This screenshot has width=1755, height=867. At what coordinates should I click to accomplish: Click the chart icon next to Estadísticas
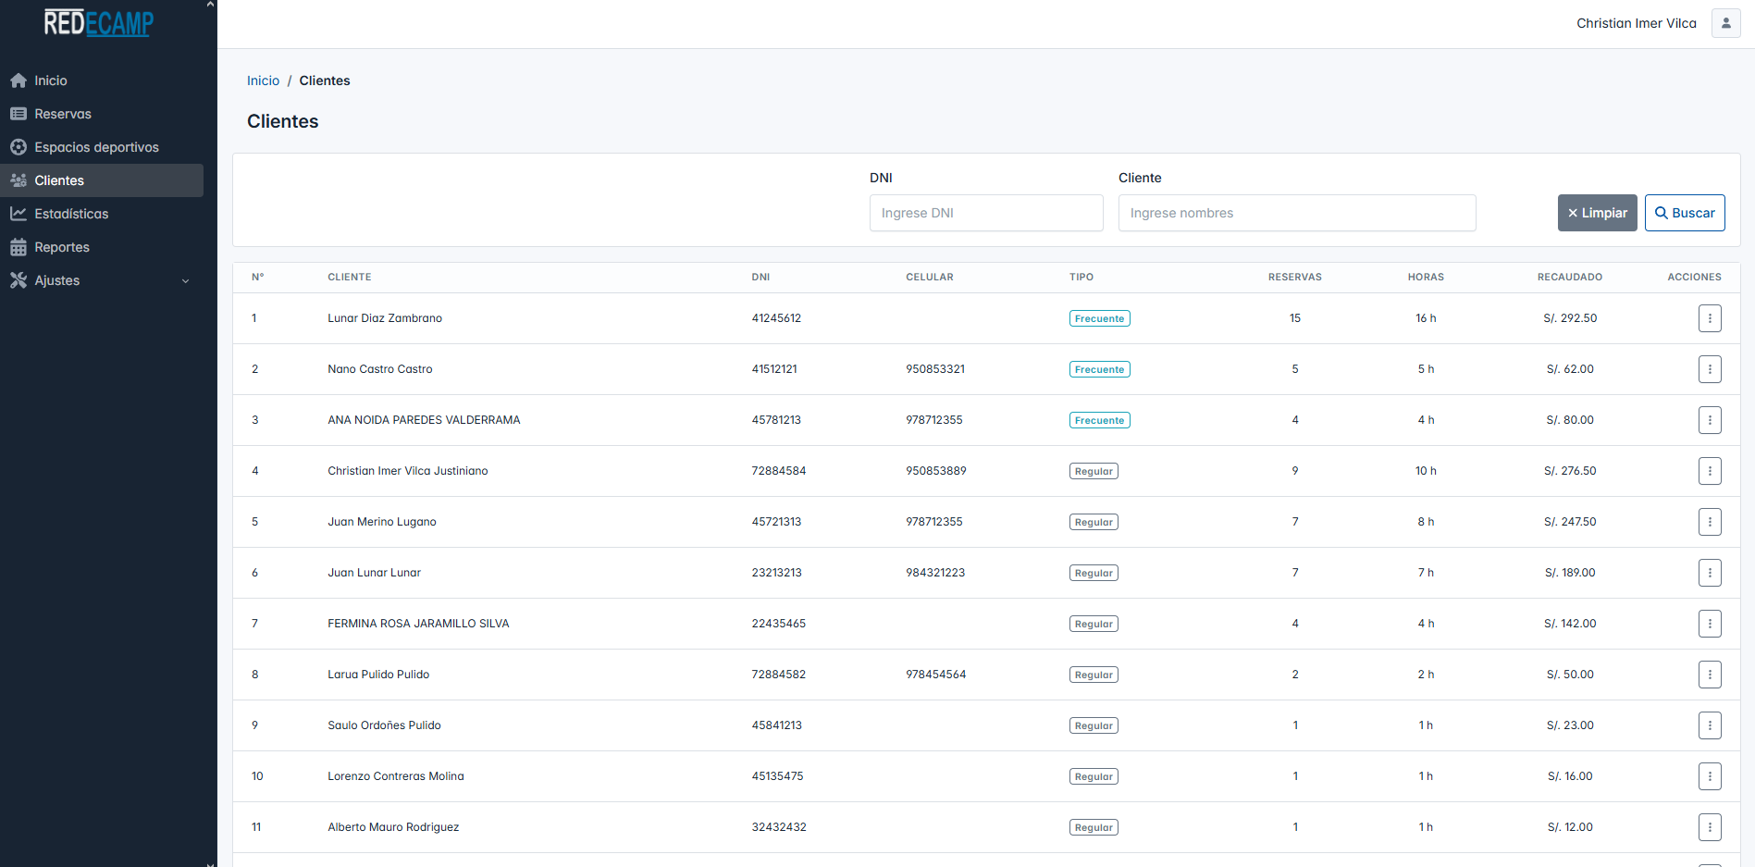(19, 214)
